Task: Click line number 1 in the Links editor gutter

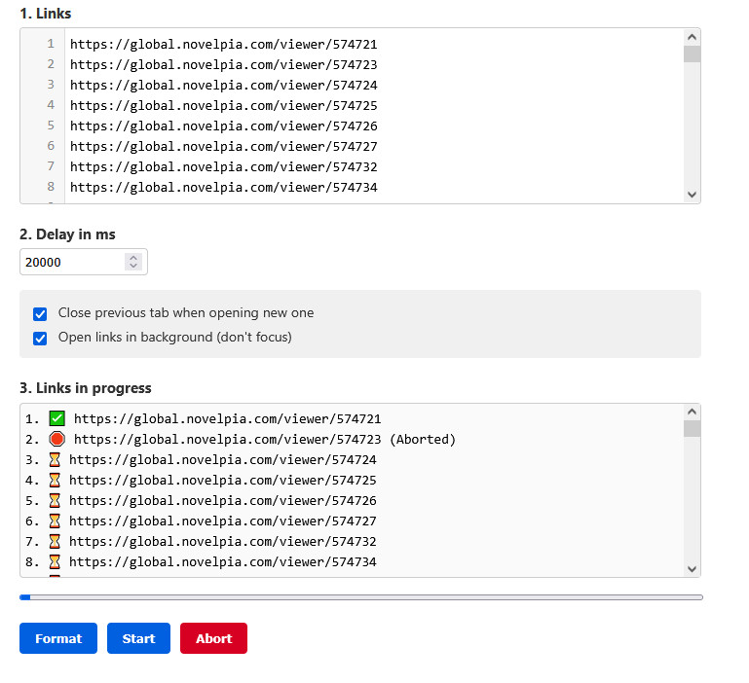Action: pos(51,44)
